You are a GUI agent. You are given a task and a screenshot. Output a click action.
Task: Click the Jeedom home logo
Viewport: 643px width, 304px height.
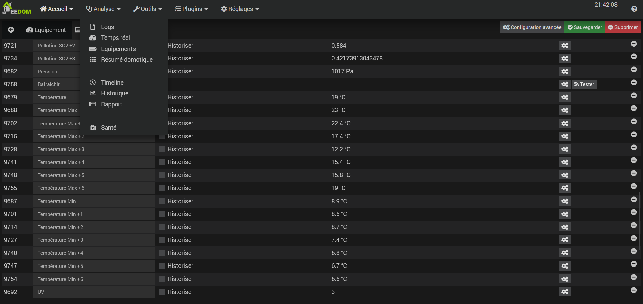[x=16, y=8]
